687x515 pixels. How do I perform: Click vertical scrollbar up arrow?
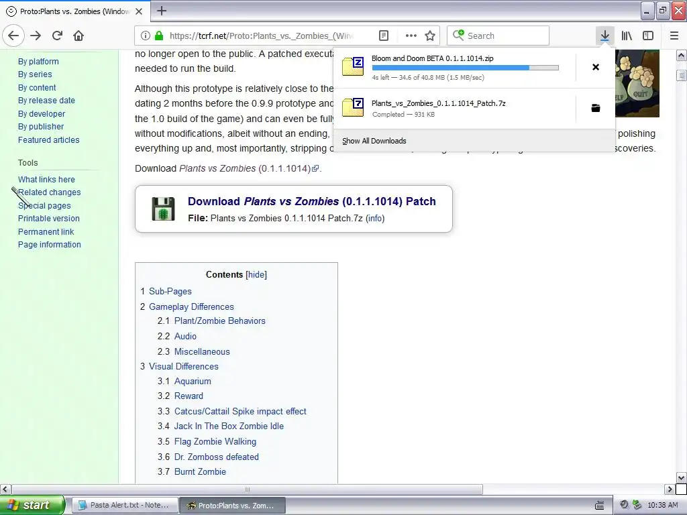point(682,55)
